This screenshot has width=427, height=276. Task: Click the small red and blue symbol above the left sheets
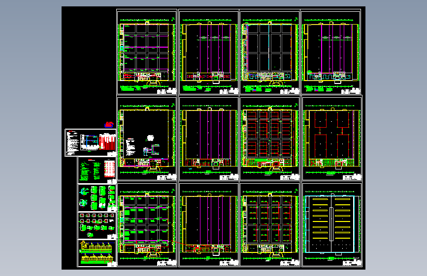109,125
